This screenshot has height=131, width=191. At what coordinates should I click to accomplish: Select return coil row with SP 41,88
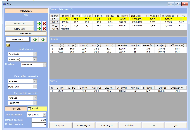pyautogui.click(x=118, y=49)
